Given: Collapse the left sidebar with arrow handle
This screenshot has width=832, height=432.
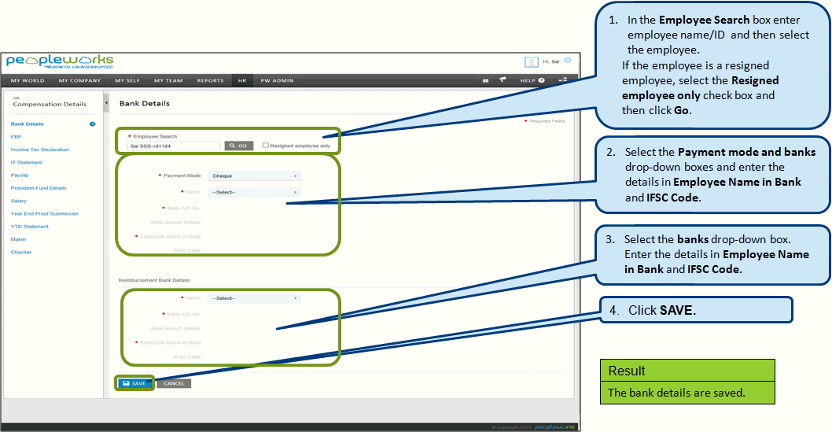Looking at the screenshot, I should pyautogui.click(x=106, y=102).
